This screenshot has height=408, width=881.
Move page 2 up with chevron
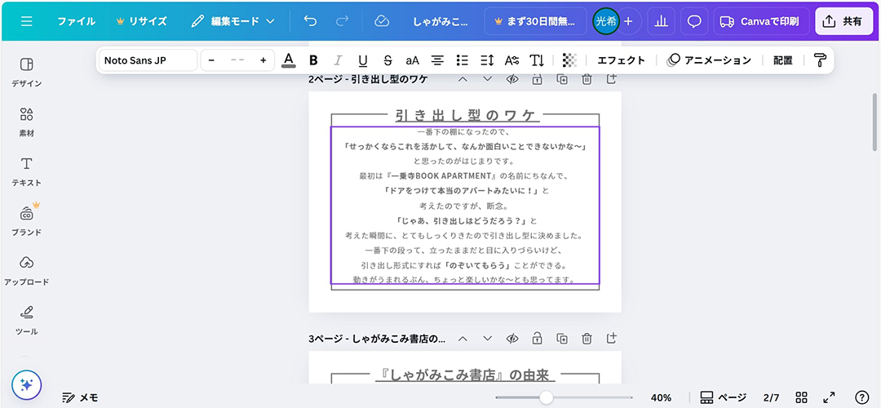point(463,79)
